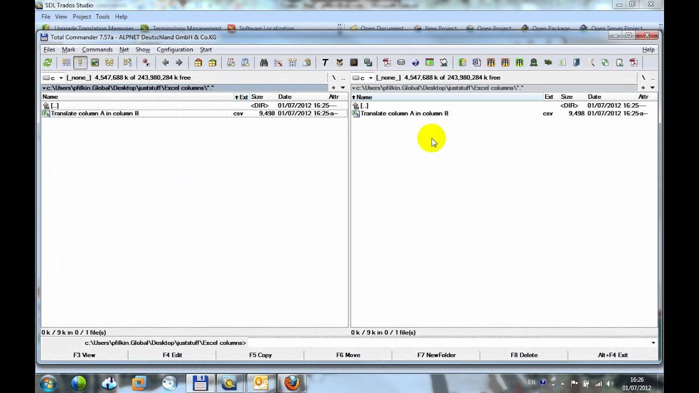
Task: Click the white camel toolbar icon
Action: [443, 63]
